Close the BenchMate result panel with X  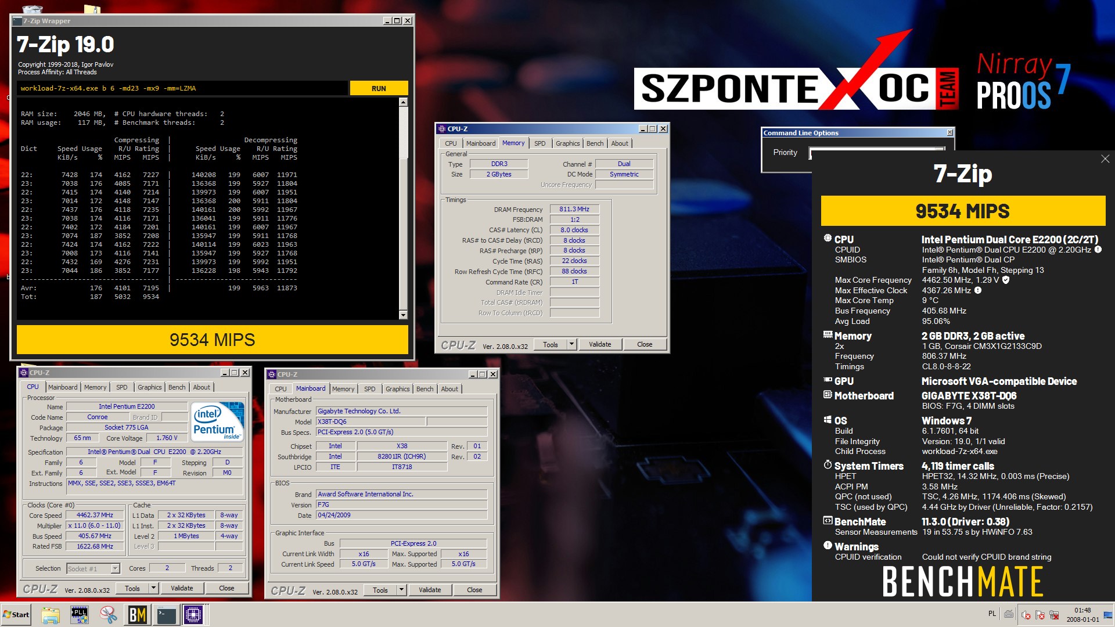[x=1105, y=159]
